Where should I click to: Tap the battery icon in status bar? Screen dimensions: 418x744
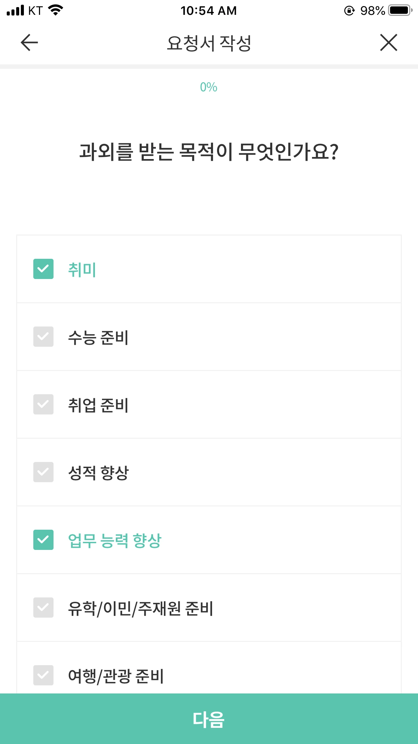click(x=400, y=10)
